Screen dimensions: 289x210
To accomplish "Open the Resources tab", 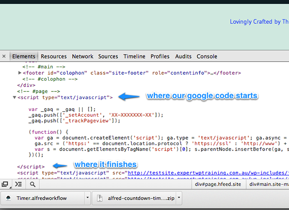I will [x=54, y=56].
